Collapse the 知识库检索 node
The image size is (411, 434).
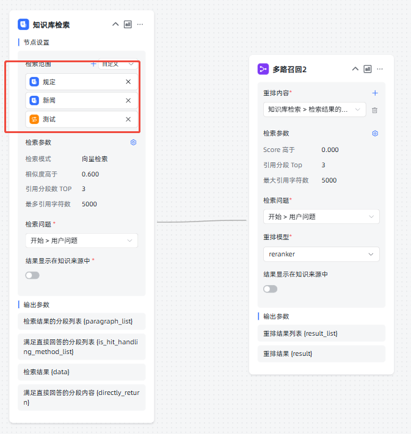pos(115,24)
